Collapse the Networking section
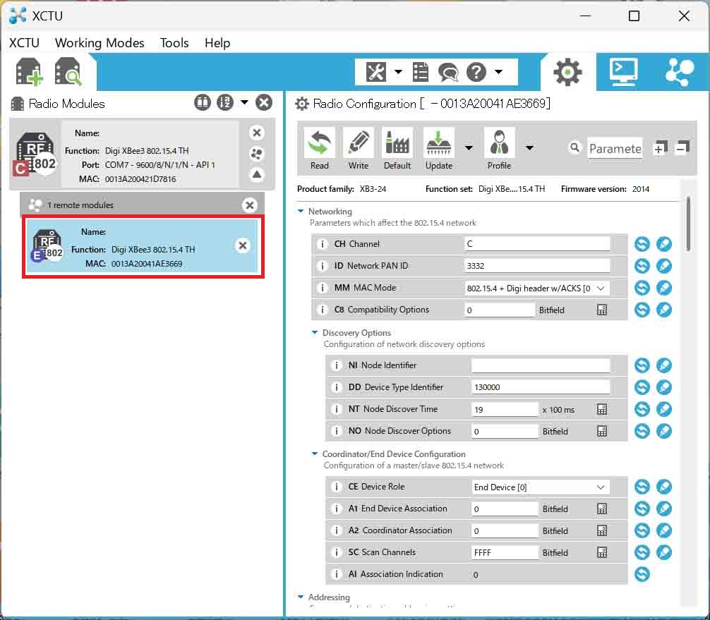The image size is (710, 620). tap(301, 211)
